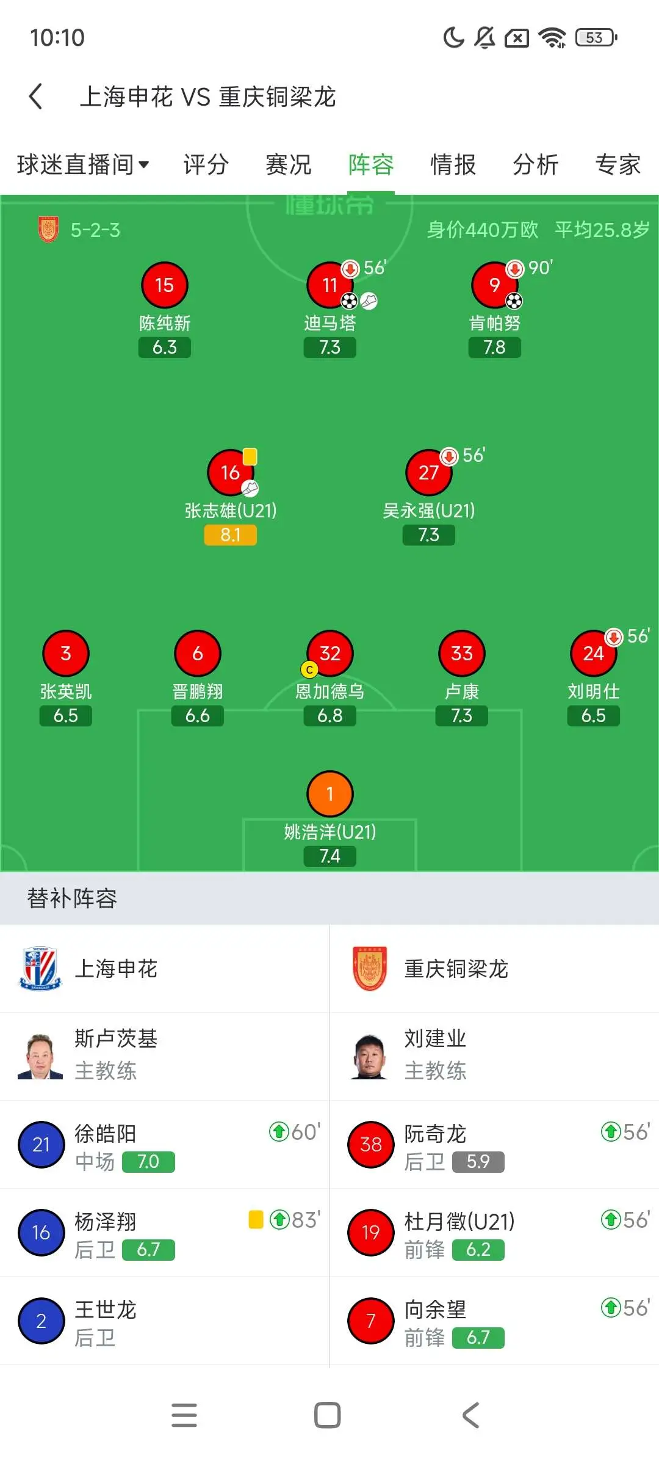Open substitute 徐皓阳 number 21 row
659x1466 pixels.
[x=165, y=1145]
